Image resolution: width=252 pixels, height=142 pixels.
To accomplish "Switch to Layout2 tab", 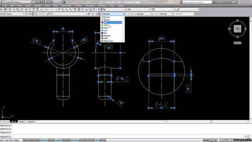I will point(31,121).
